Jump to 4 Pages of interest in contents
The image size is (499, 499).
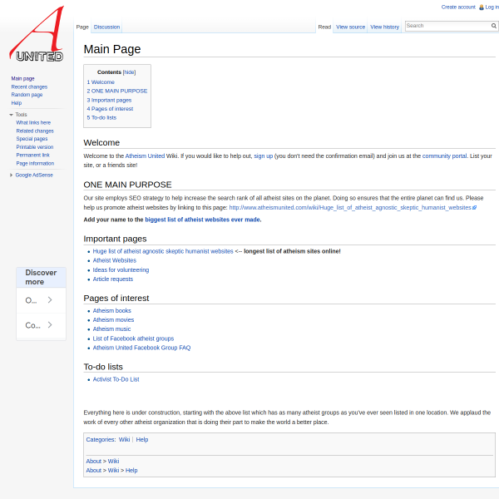110,109
